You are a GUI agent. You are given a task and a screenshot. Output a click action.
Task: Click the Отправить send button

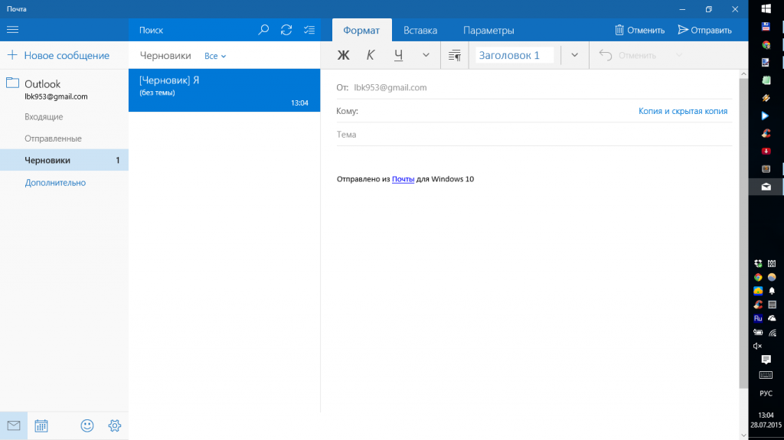[x=705, y=31]
